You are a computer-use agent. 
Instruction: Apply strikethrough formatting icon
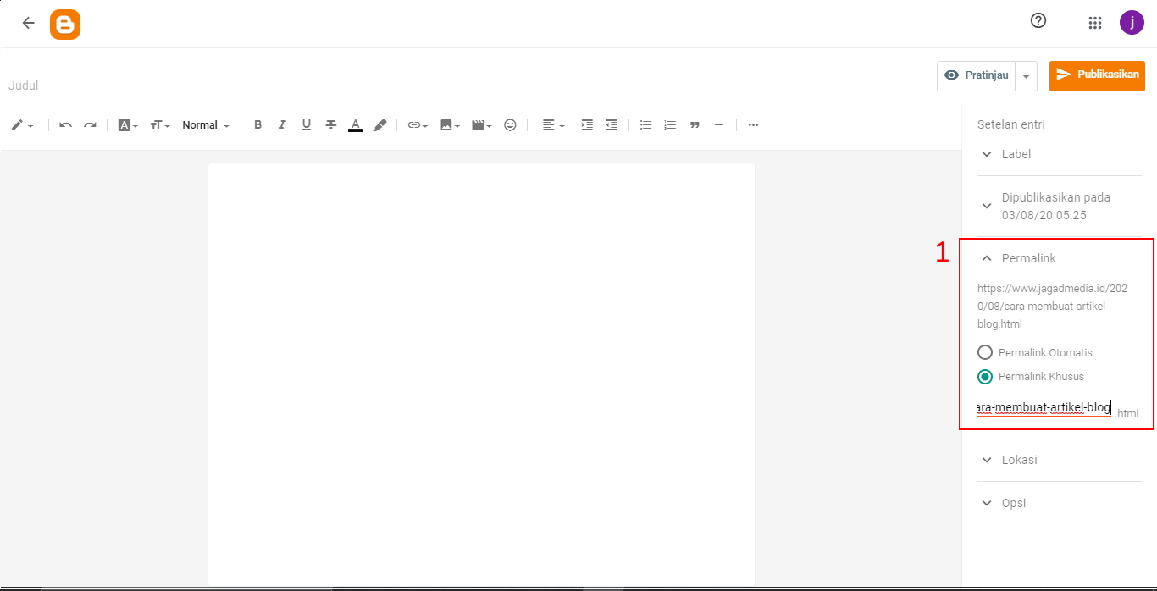coord(330,124)
